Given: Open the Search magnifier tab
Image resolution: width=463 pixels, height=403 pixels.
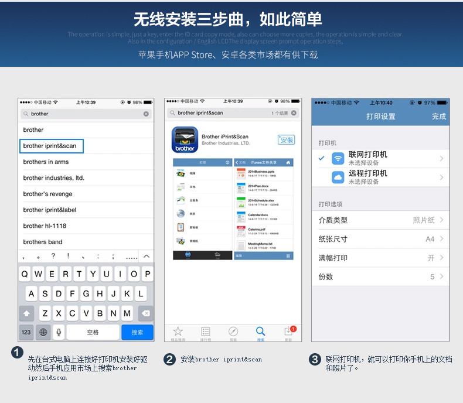Looking at the screenshot, I should pos(260,334).
